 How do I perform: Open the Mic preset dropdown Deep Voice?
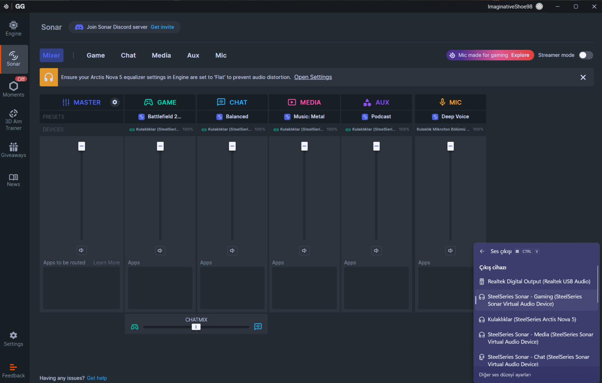450,116
